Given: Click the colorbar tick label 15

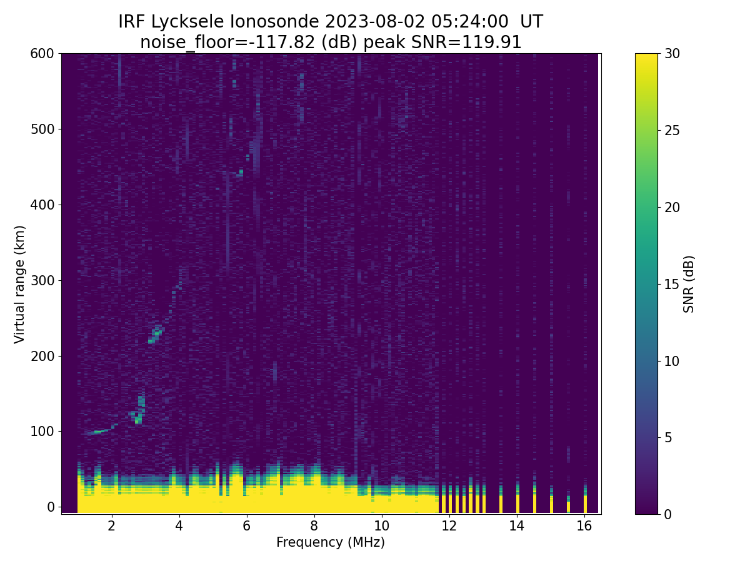Looking at the screenshot, I should [671, 284].
